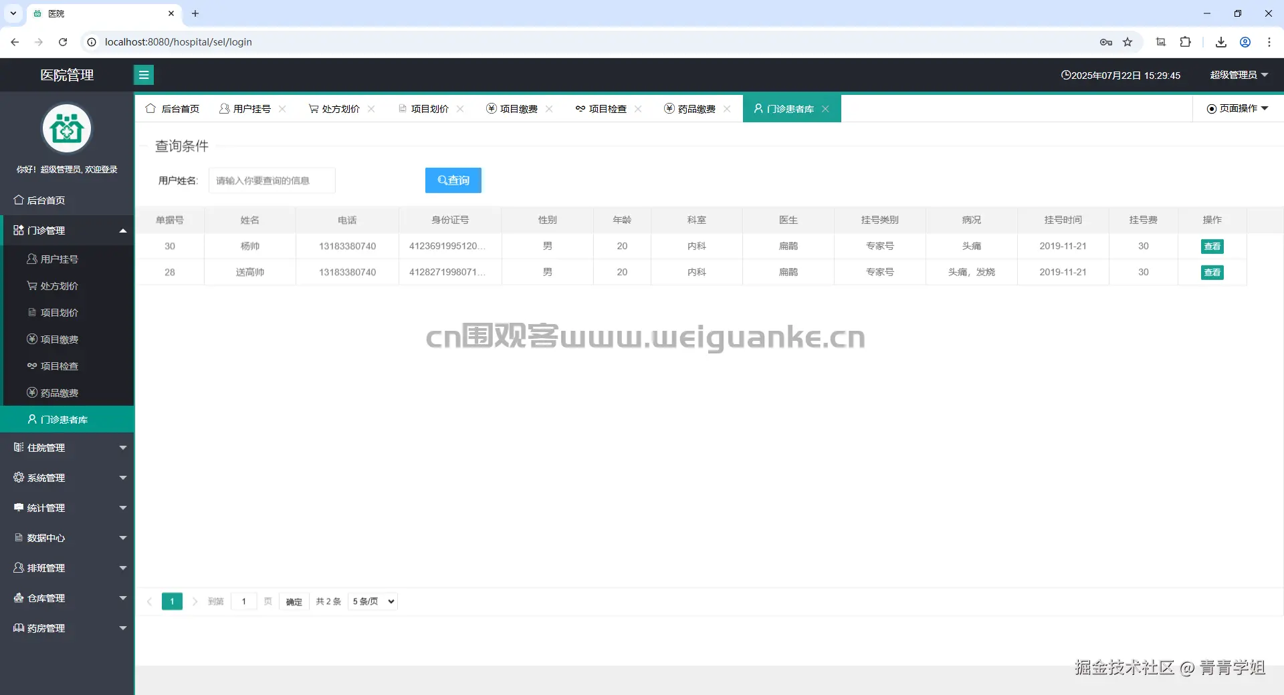Open the 5条/页 page size dropdown

pos(372,601)
